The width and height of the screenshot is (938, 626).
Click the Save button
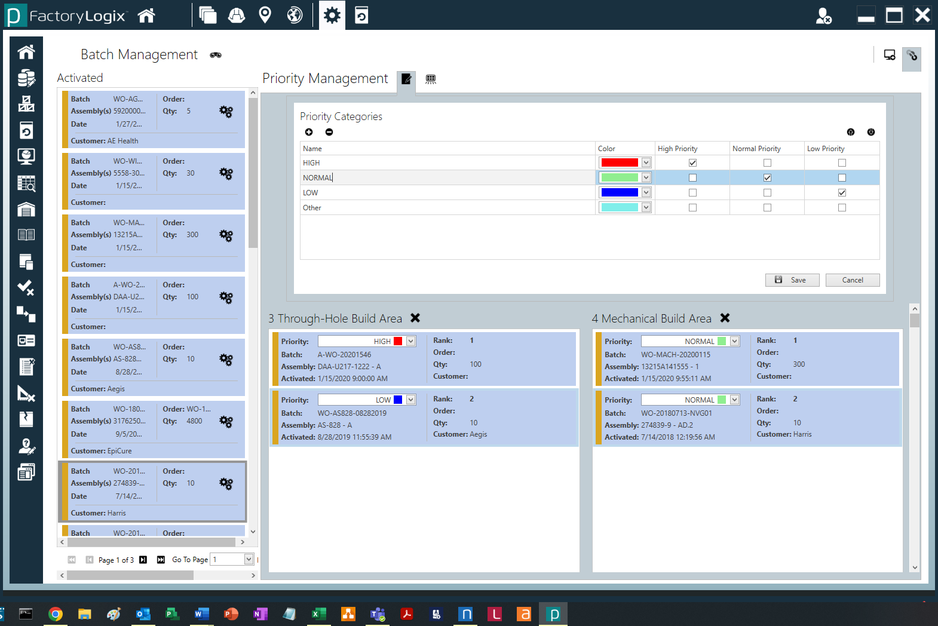pyautogui.click(x=792, y=280)
